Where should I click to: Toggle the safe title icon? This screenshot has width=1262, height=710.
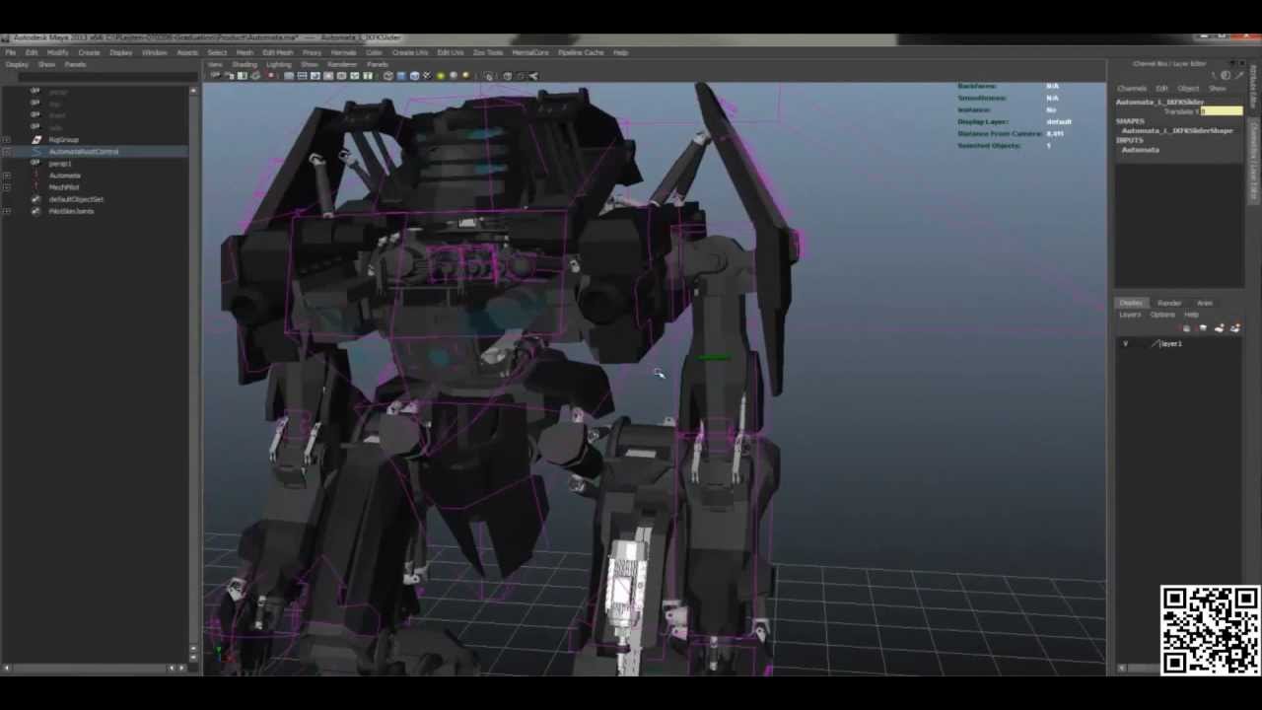coord(368,76)
